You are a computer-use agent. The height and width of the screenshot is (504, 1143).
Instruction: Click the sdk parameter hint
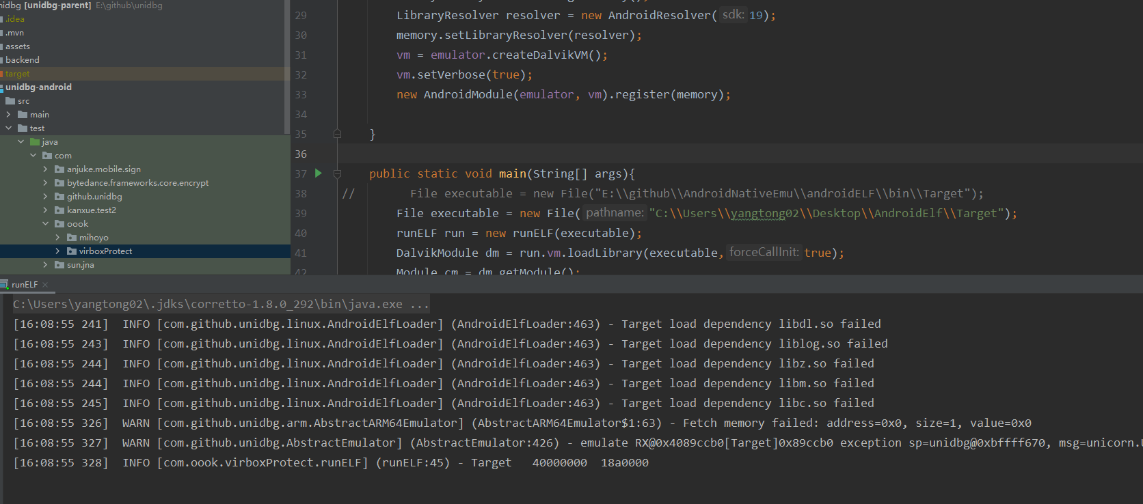click(733, 14)
